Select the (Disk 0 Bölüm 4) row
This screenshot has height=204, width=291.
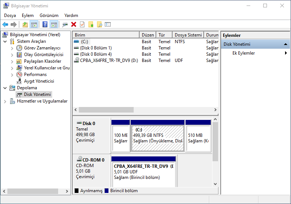click(x=146, y=54)
